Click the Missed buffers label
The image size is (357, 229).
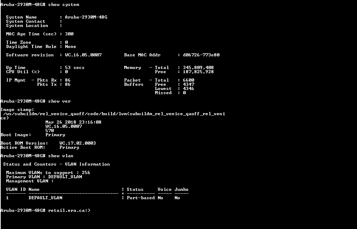[163, 93]
